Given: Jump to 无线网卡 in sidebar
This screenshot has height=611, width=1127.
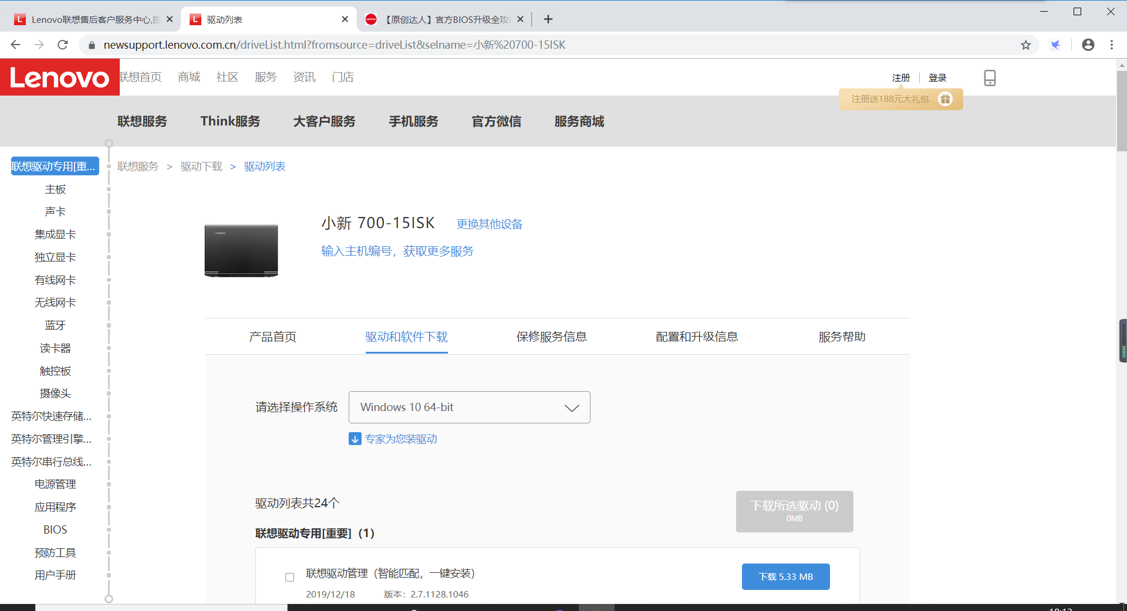Looking at the screenshot, I should click(x=55, y=303).
